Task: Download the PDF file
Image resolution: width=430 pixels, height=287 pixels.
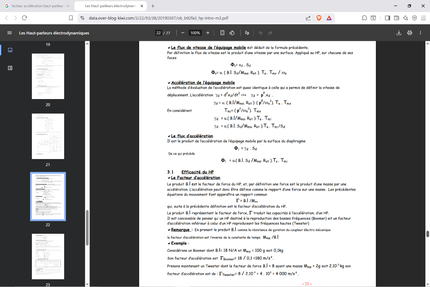Action: [x=399, y=33]
